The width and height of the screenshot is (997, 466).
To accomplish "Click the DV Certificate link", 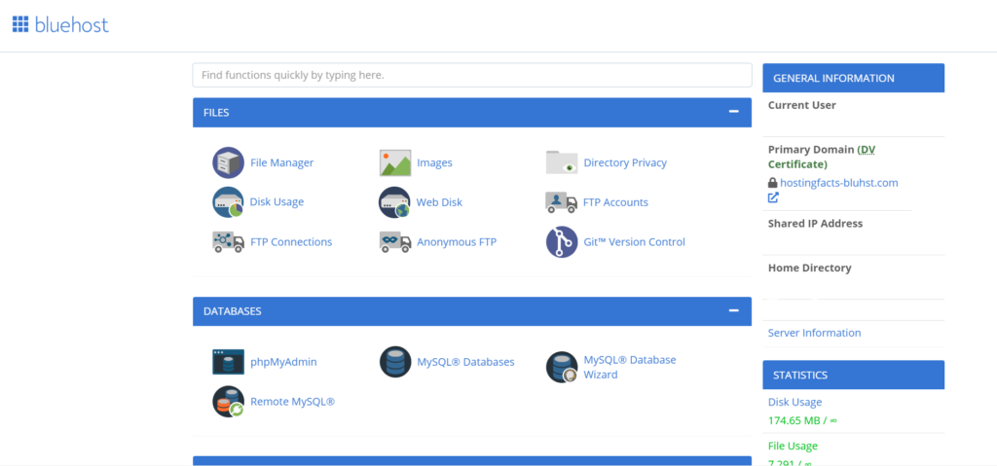I will click(822, 157).
